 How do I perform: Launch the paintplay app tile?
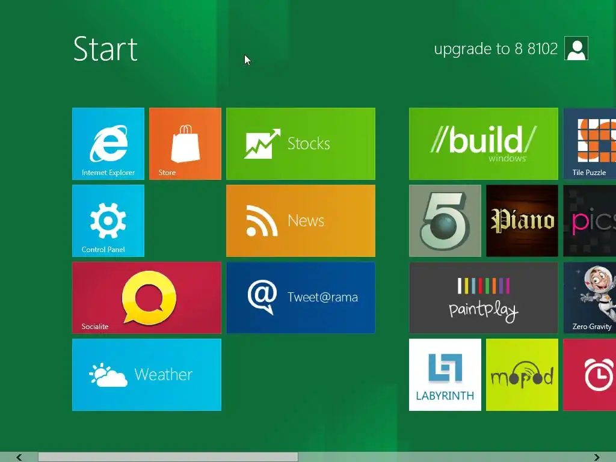tap(484, 298)
